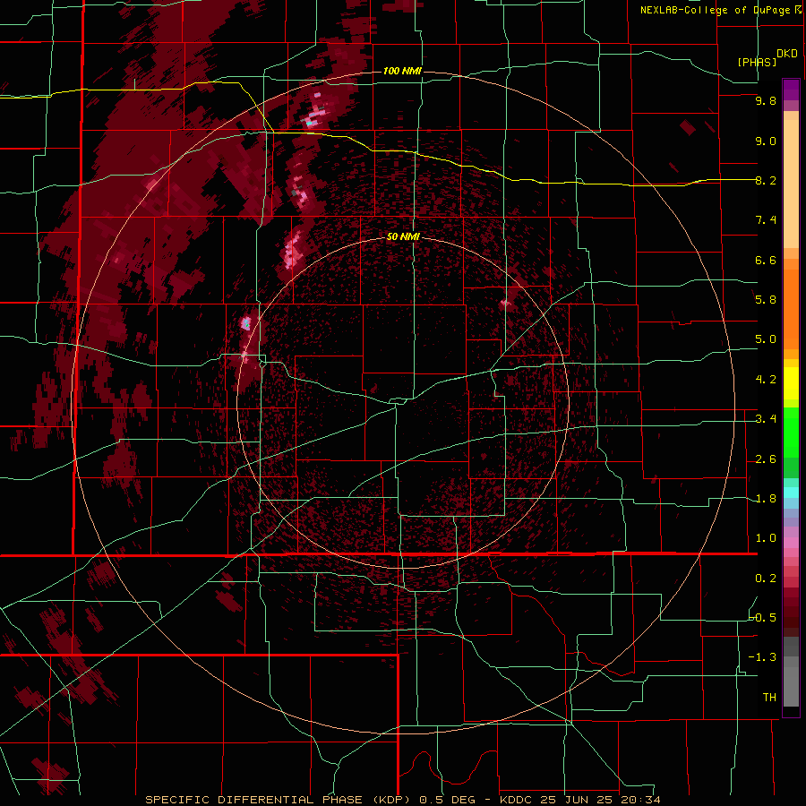Click the 0.2 scale value

click(766, 579)
